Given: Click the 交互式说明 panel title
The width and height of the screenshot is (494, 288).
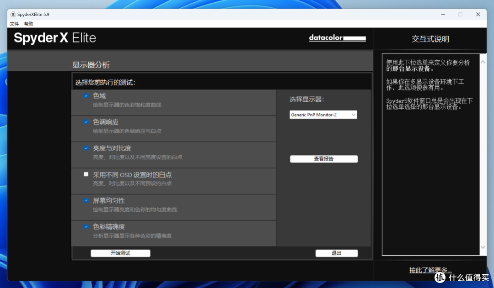Looking at the screenshot, I should click(x=430, y=39).
